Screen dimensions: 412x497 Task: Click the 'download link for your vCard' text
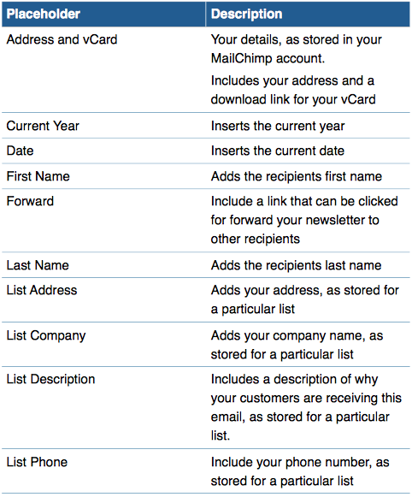293,99
